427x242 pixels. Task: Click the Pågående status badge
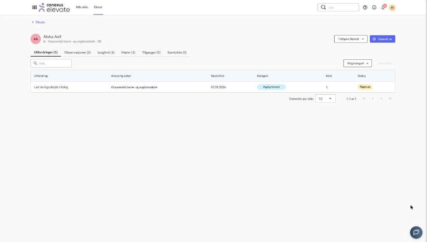(x=365, y=87)
